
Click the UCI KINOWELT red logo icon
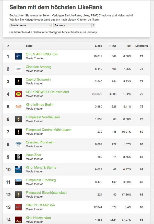coord(18,94)
